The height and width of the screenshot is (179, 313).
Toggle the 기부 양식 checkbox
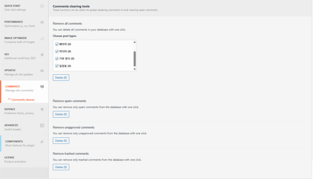57,59
